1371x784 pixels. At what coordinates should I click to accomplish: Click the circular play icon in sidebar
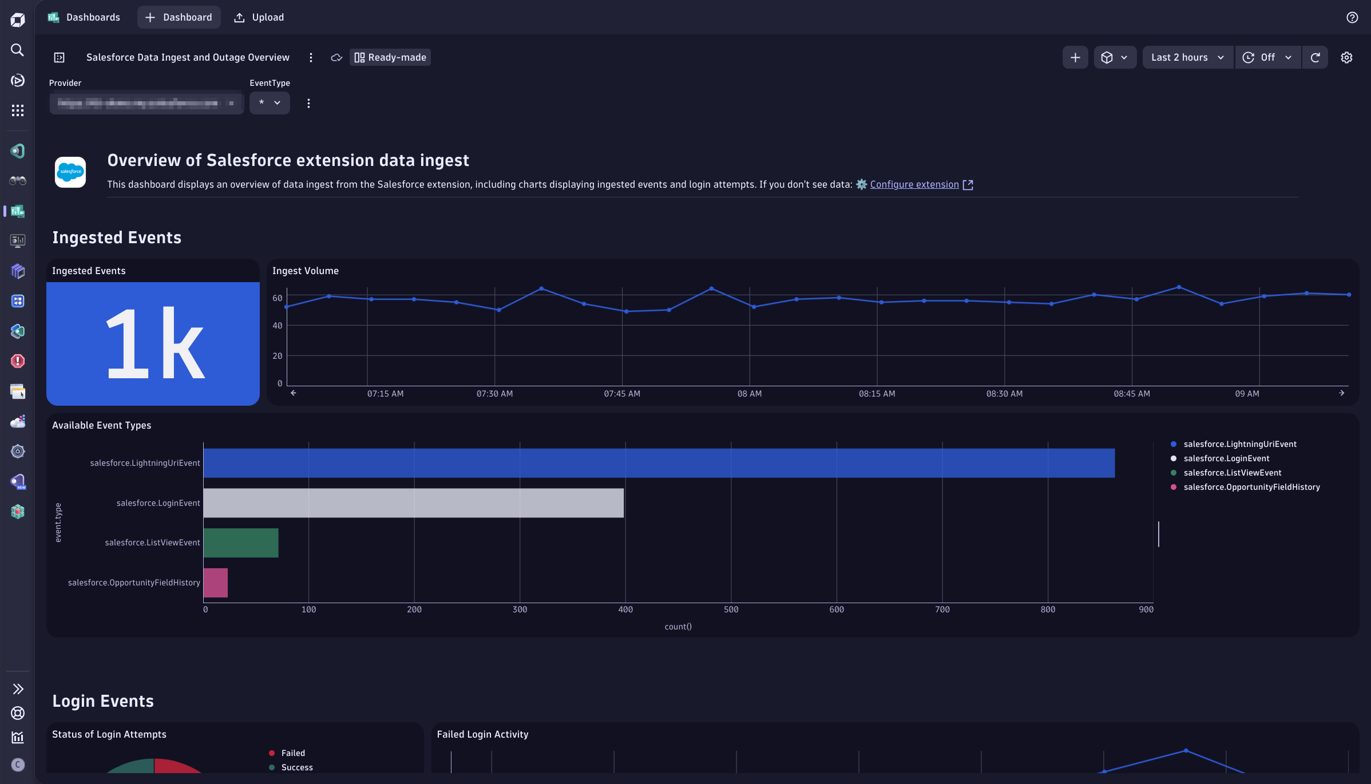[18, 81]
